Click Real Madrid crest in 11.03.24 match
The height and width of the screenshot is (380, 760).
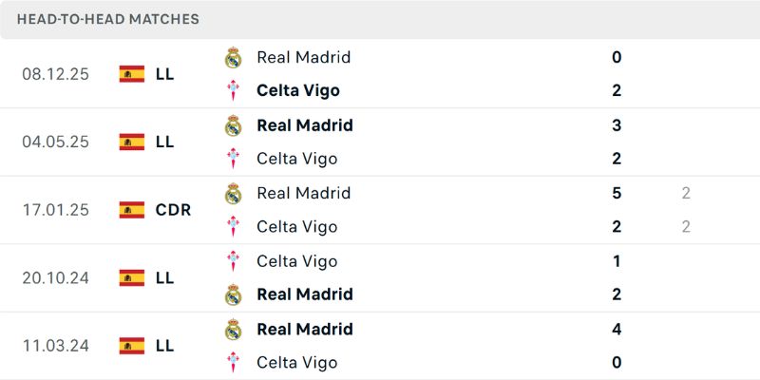233,330
